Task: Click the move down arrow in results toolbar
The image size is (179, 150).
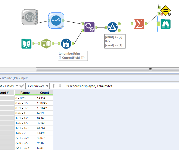Action: (60, 86)
